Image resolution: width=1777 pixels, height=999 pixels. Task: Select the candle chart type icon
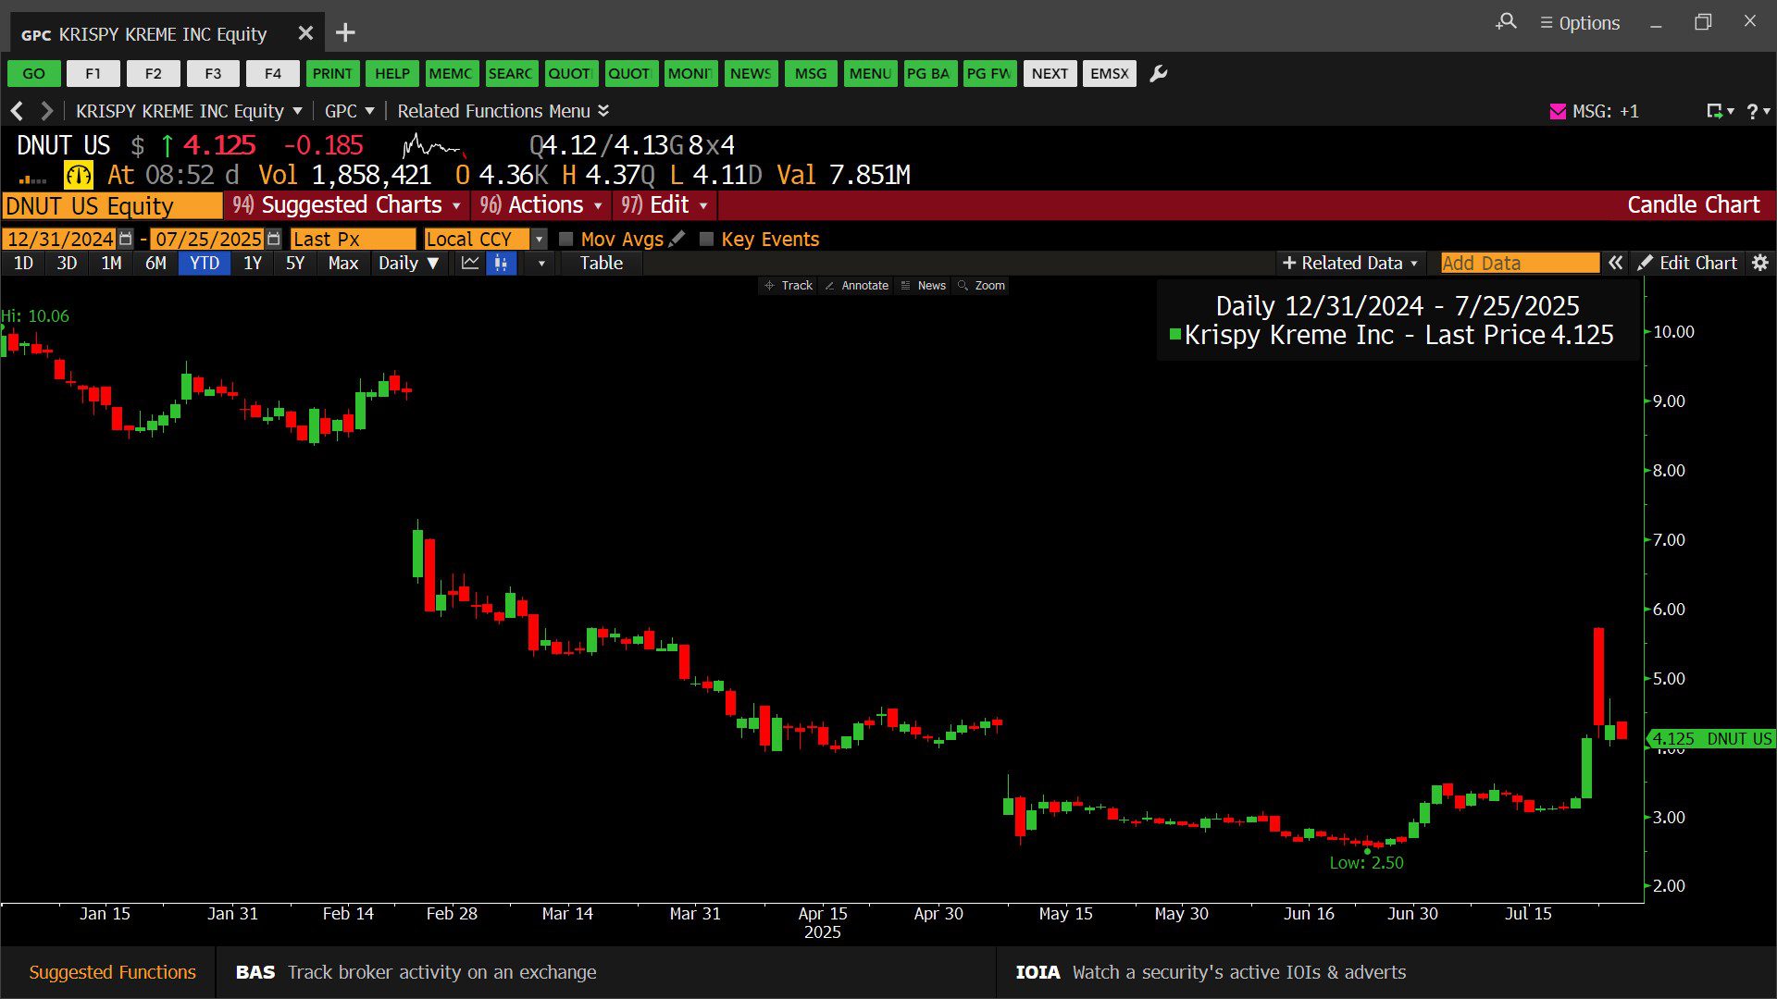(501, 264)
